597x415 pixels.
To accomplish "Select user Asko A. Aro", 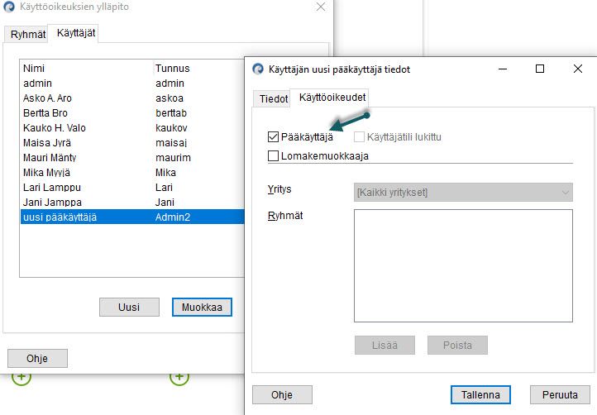I will [132, 98].
